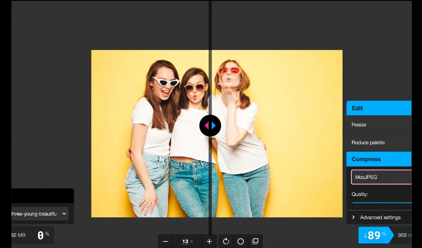Expand Advanced settings section
The width and height of the screenshot is (422, 248).
pyautogui.click(x=380, y=218)
